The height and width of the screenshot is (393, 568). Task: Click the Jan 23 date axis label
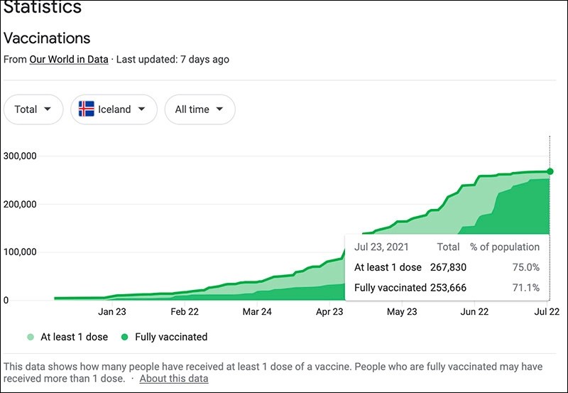click(112, 311)
